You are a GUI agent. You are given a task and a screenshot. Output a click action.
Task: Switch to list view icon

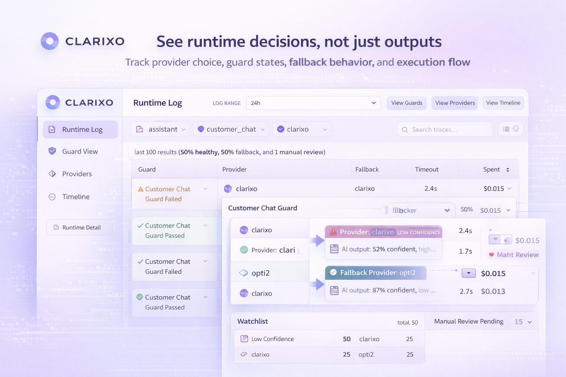(506, 129)
